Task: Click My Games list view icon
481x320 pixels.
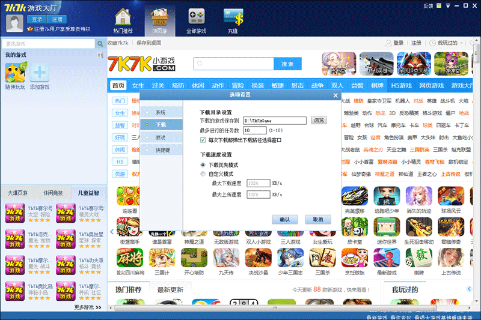Action: (x=100, y=55)
